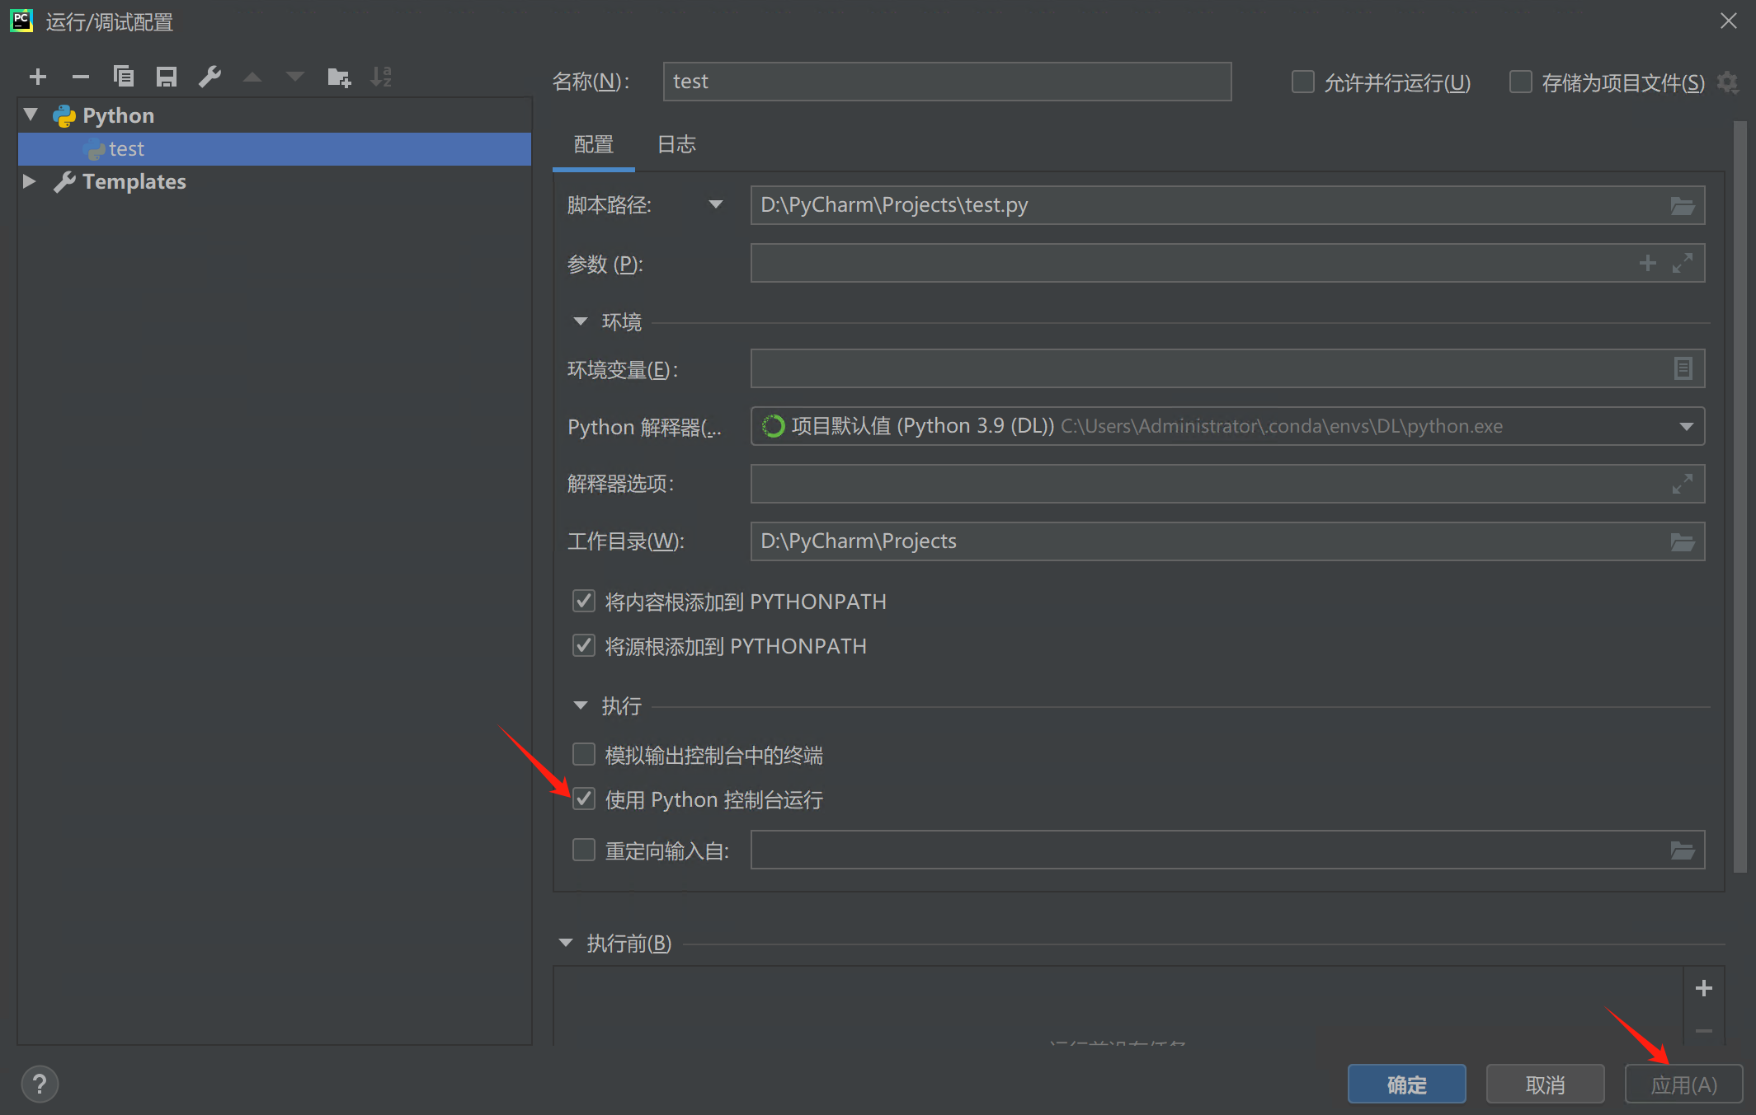The height and width of the screenshot is (1115, 1756).
Task: Sort configurations alphabetically
Action: pyautogui.click(x=381, y=76)
